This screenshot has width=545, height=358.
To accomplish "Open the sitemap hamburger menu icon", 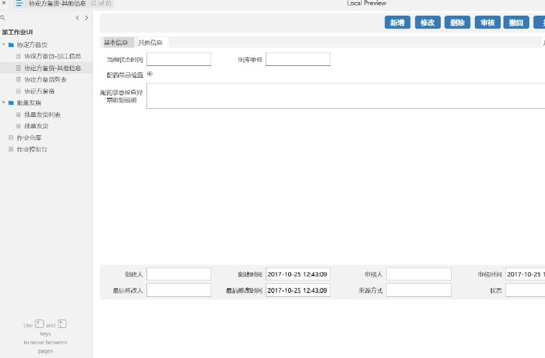I will 19,3.
